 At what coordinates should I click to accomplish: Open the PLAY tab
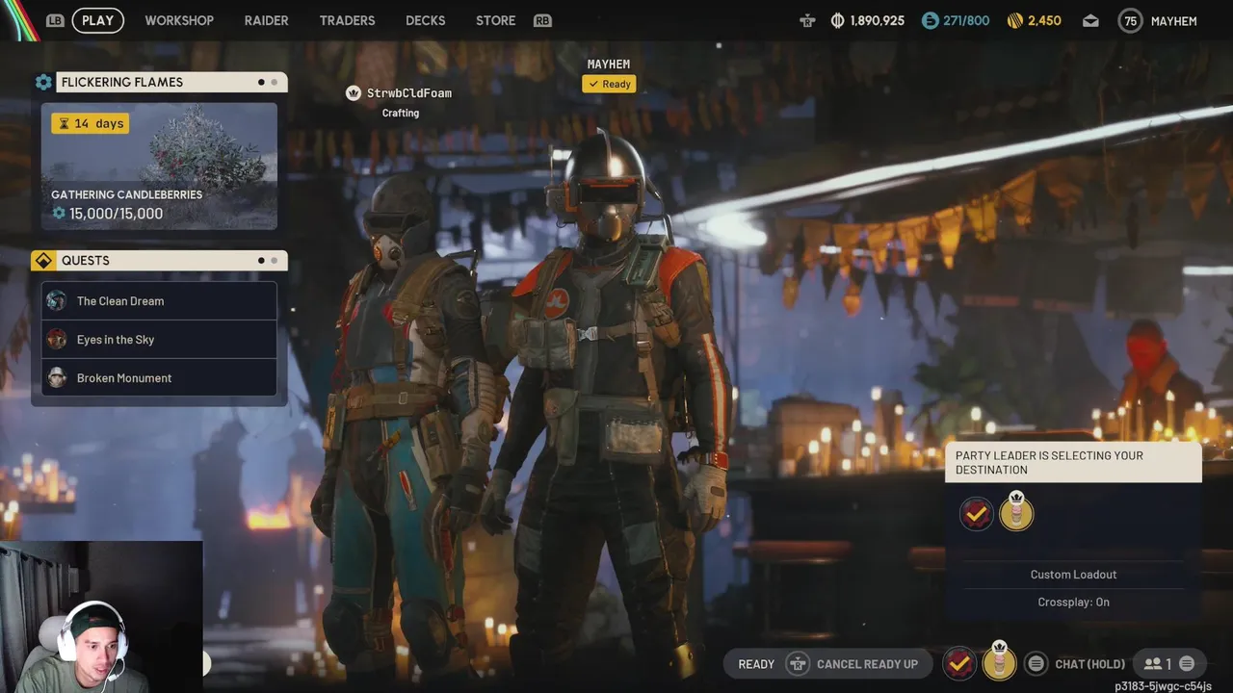97,20
